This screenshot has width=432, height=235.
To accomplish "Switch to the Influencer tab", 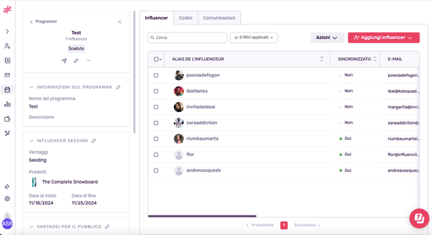I will pos(156,18).
